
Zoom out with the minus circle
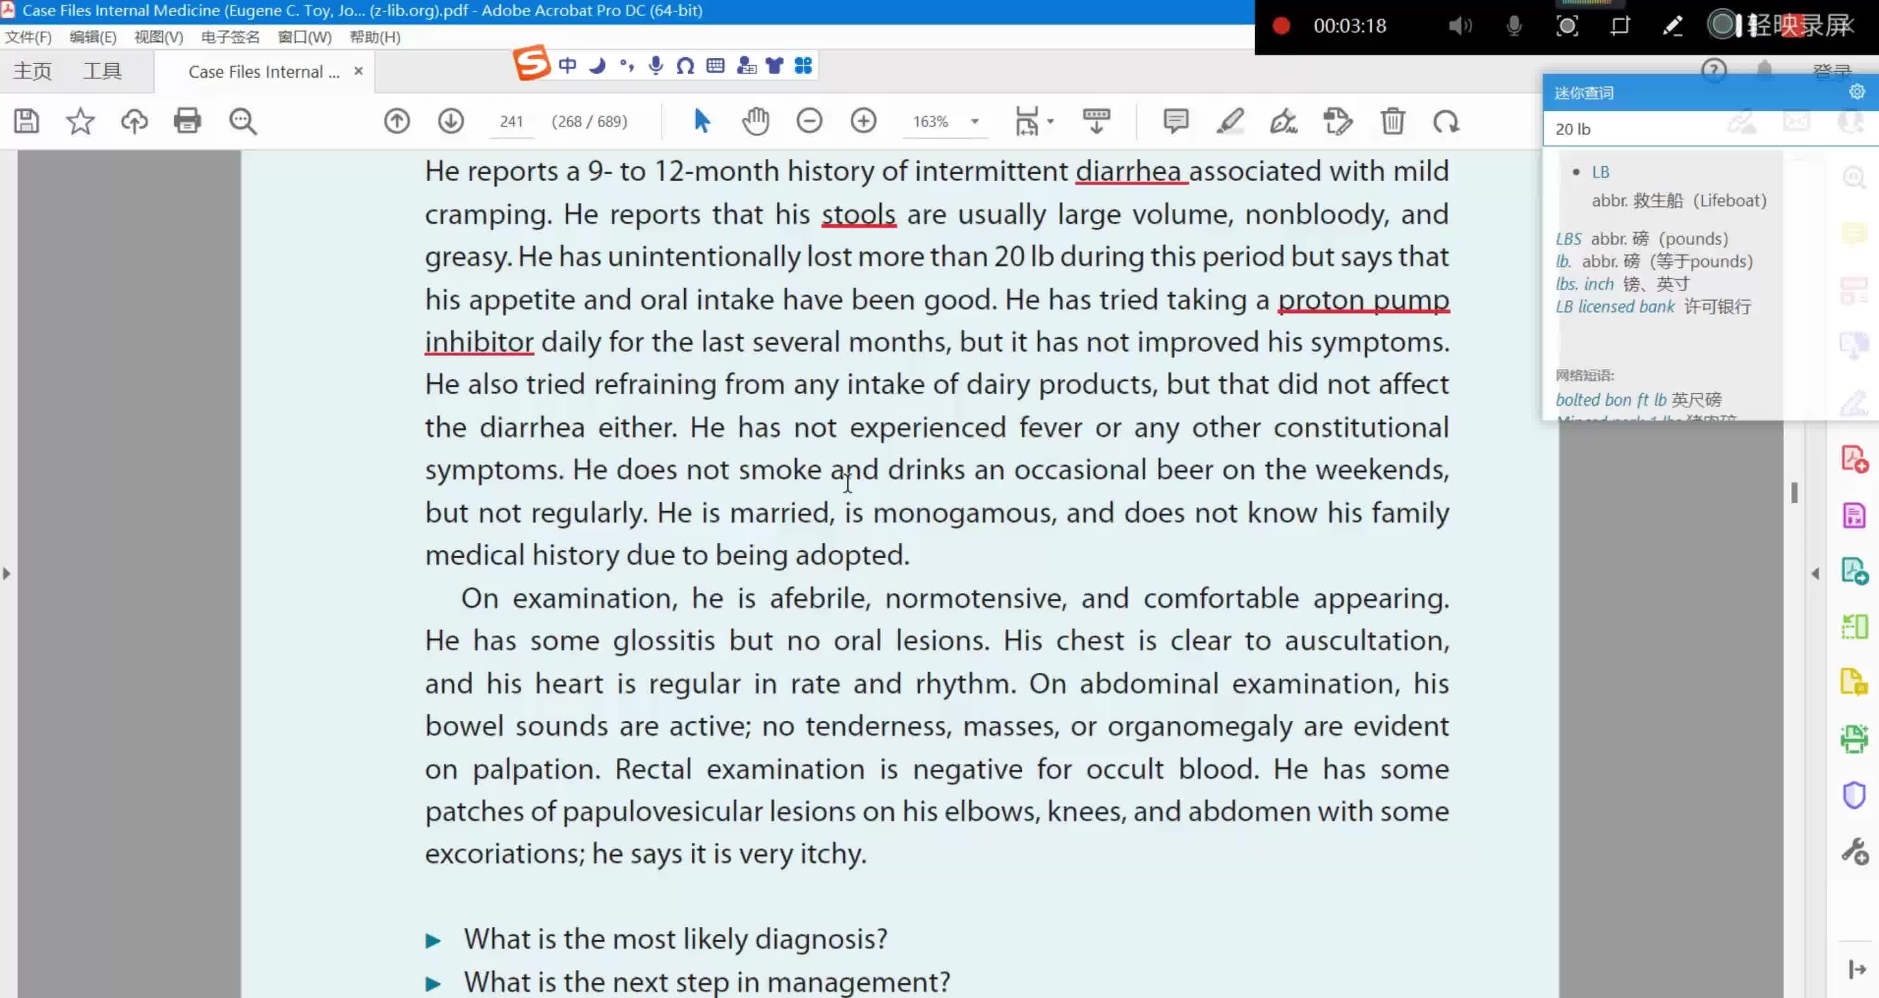coord(810,121)
